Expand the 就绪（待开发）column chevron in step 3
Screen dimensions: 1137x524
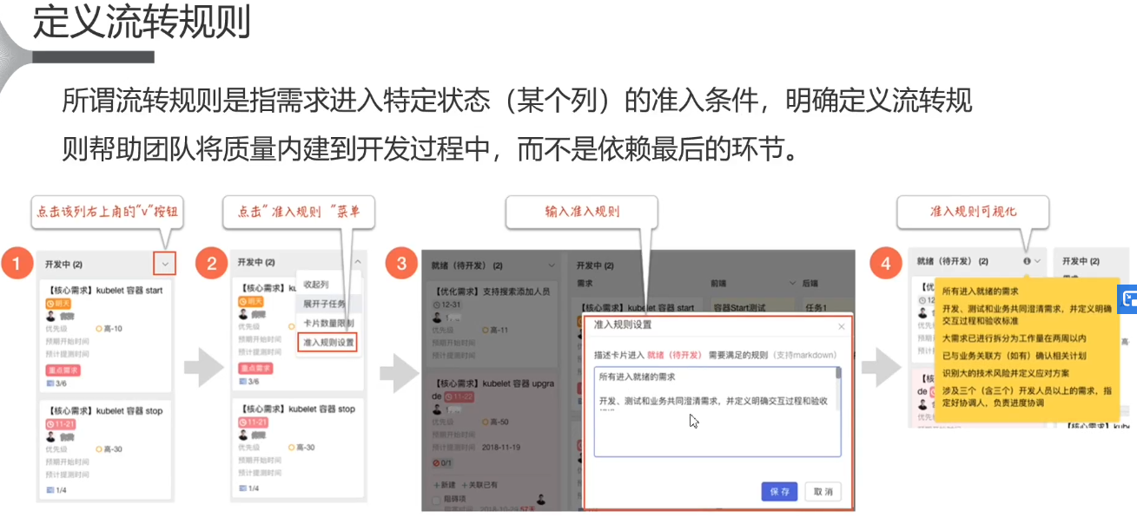(551, 265)
